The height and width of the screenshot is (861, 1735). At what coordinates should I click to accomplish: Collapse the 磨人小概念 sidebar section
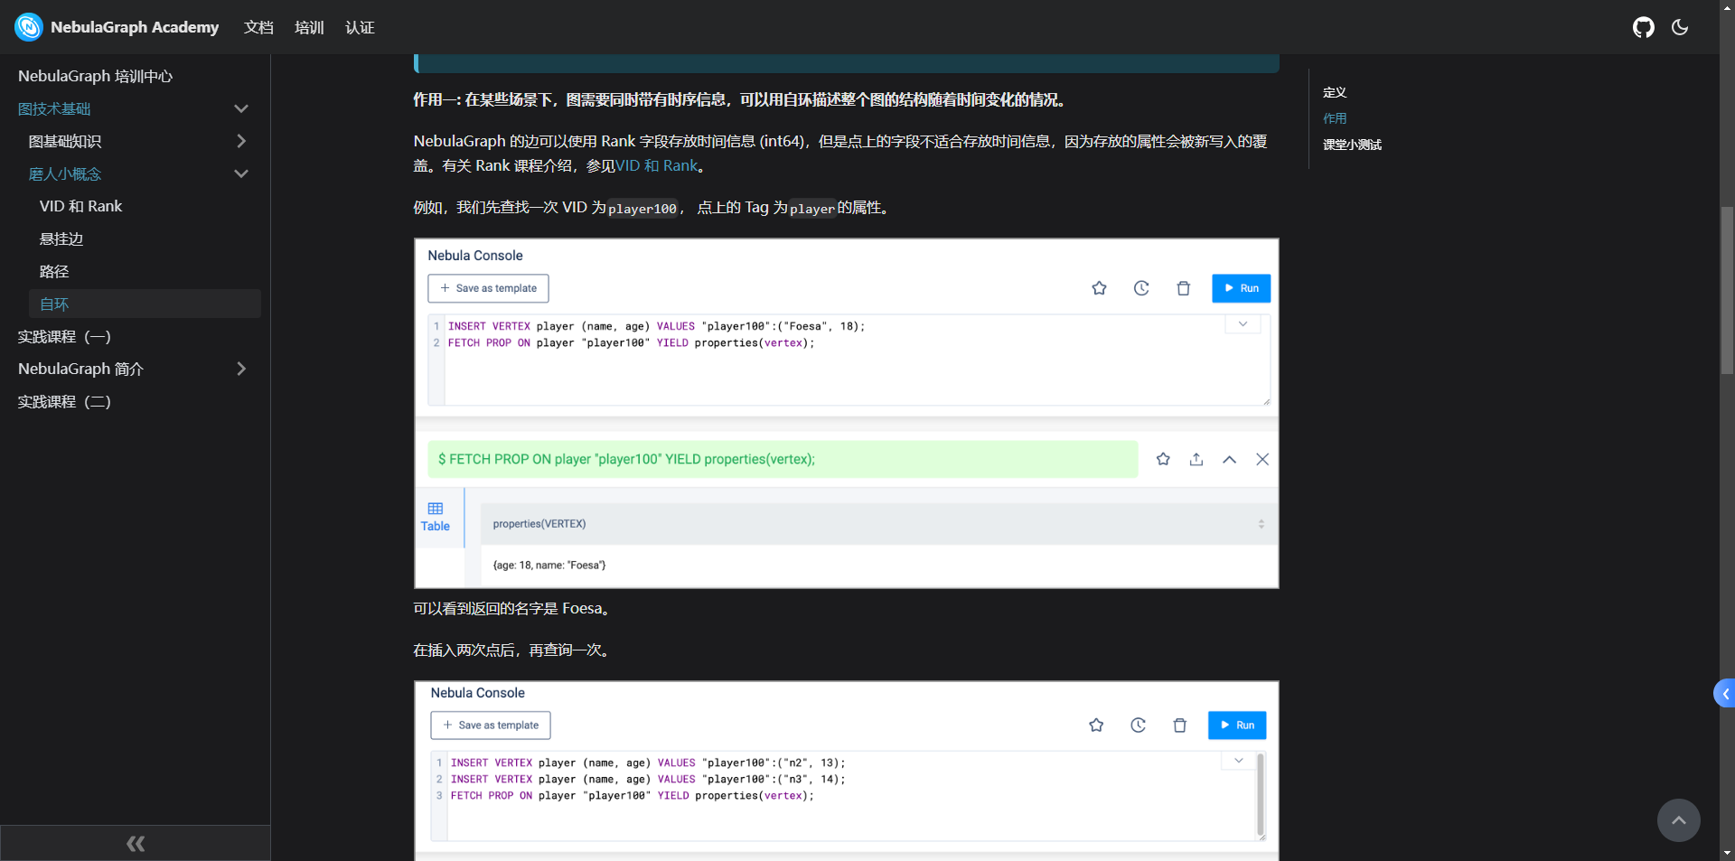click(241, 173)
